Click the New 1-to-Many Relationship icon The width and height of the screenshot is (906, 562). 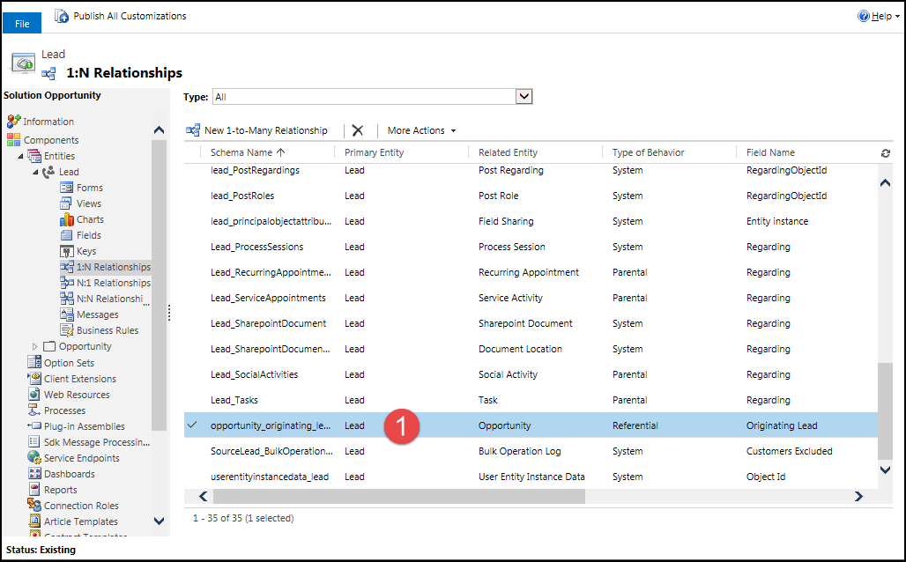click(193, 129)
